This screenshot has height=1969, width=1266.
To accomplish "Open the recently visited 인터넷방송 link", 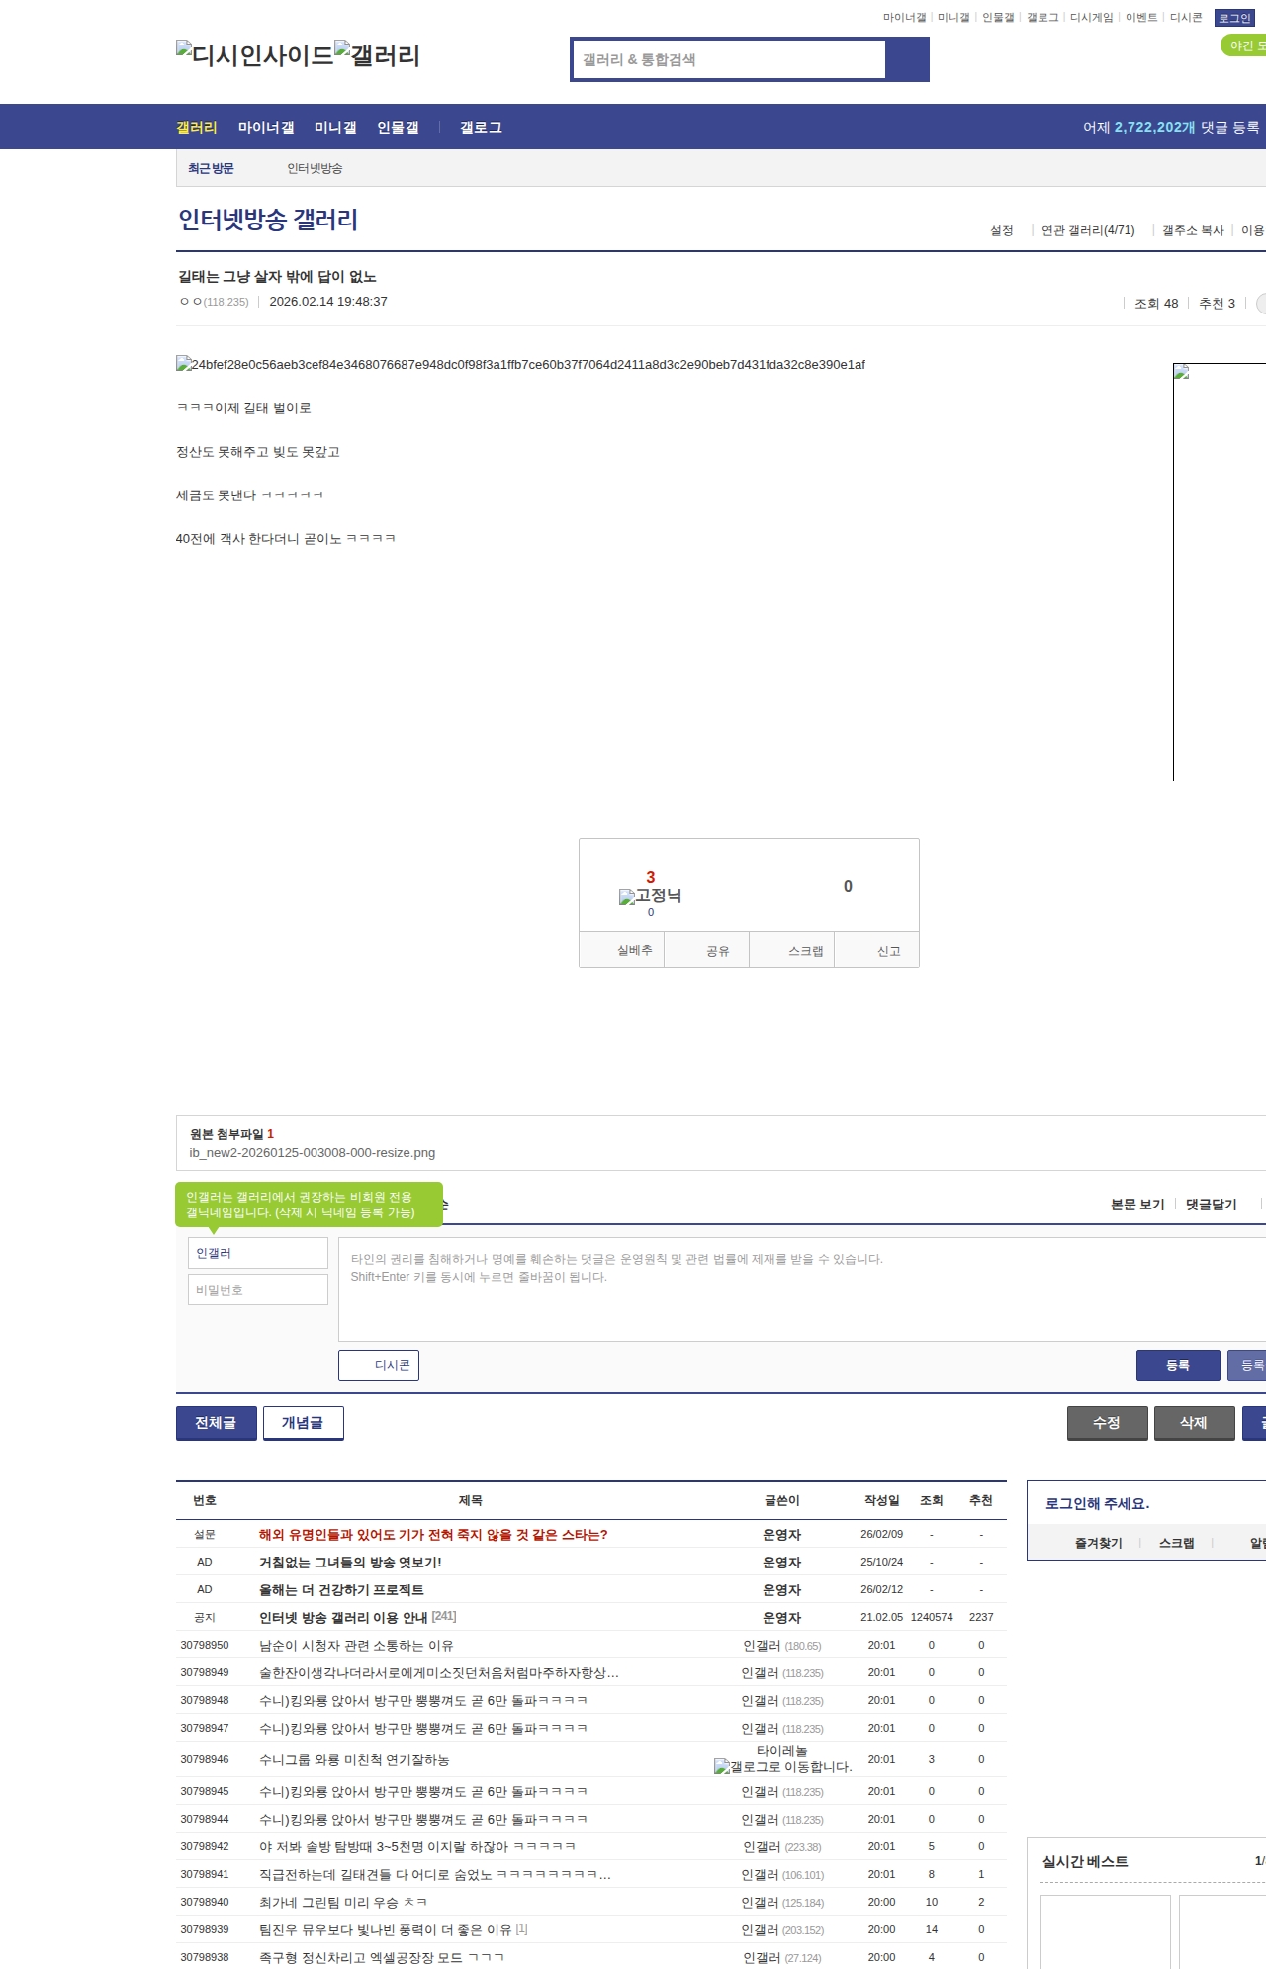I will click(315, 169).
